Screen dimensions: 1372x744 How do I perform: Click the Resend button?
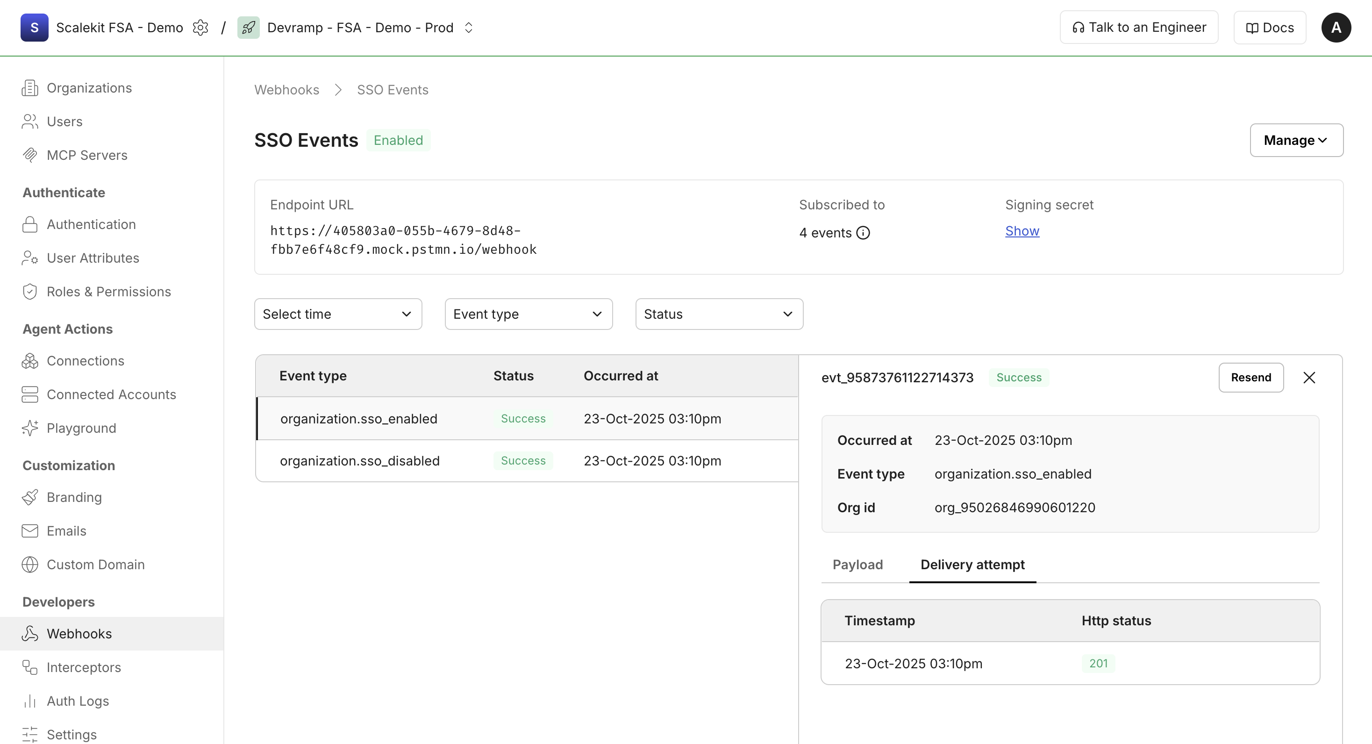[x=1251, y=378]
